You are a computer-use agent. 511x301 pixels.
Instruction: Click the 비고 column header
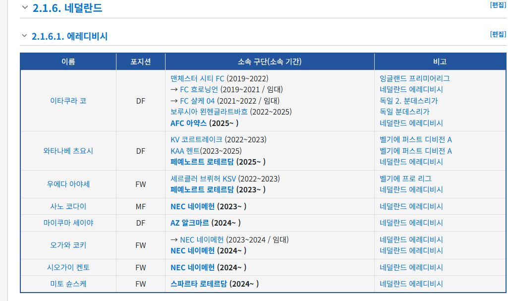click(x=440, y=61)
